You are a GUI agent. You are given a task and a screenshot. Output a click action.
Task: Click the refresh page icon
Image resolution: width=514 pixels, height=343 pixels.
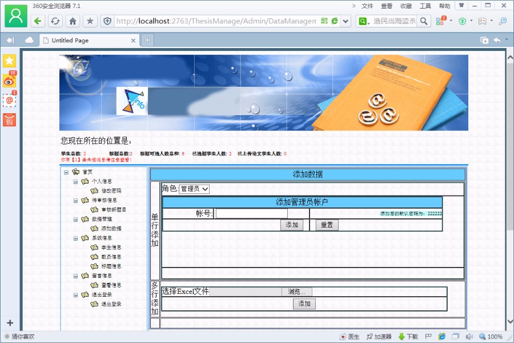coord(55,21)
